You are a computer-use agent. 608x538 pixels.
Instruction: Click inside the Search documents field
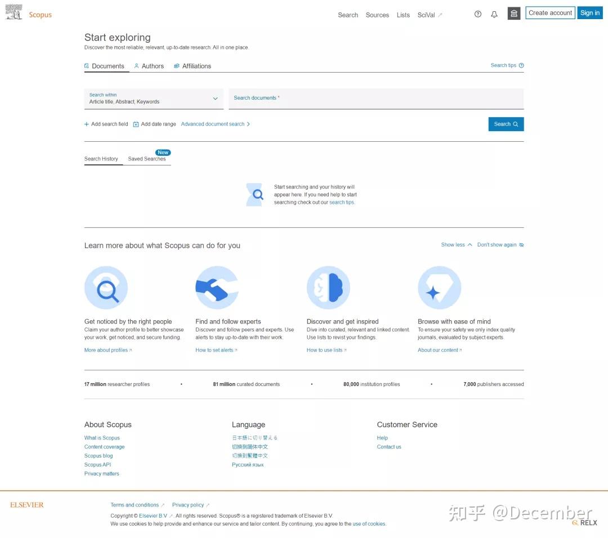point(376,98)
